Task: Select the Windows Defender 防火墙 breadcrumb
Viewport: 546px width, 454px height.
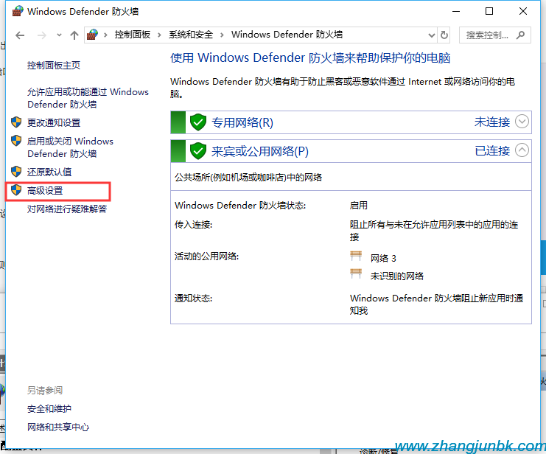Action: tap(287, 35)
